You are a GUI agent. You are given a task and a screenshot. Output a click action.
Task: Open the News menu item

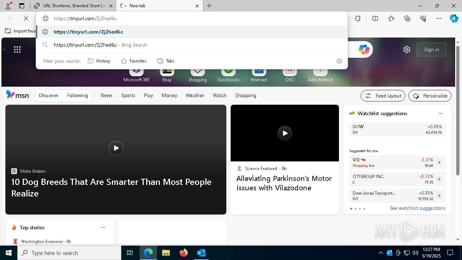(106, 95)
